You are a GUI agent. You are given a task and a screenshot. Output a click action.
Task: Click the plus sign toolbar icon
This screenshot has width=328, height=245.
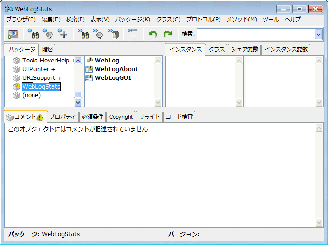coord(63,34)
